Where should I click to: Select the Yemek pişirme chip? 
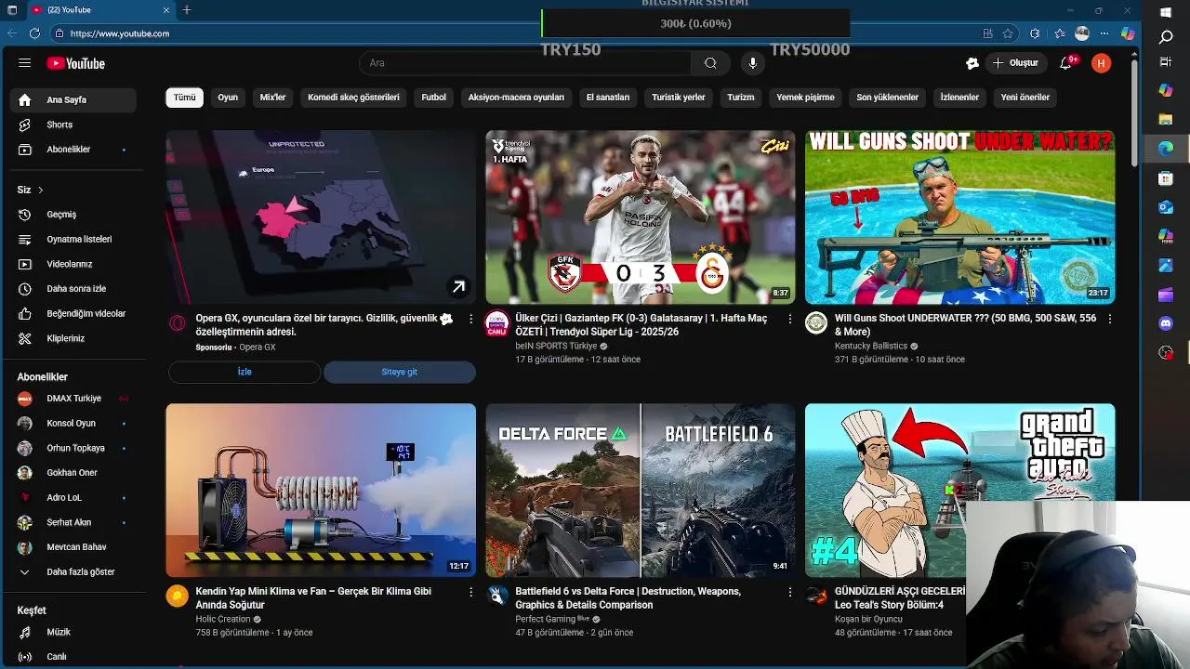tap(805, 97)
